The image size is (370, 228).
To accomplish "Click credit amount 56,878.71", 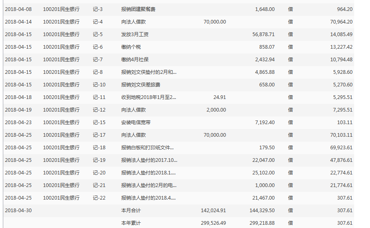I will [x=263, y=34].
